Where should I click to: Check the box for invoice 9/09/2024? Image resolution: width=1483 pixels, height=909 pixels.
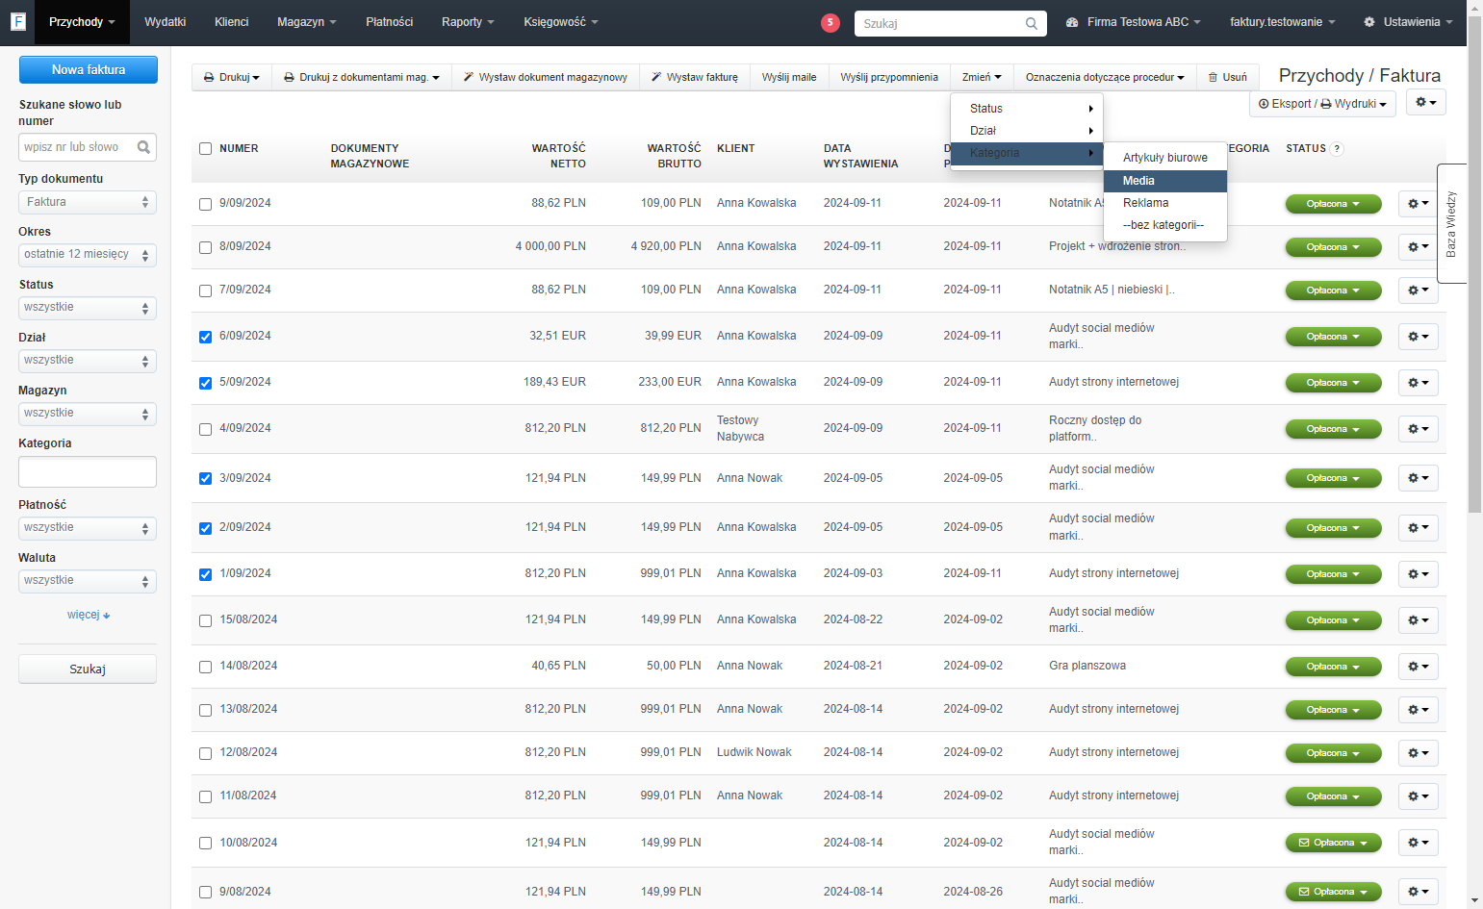[205, 204]
